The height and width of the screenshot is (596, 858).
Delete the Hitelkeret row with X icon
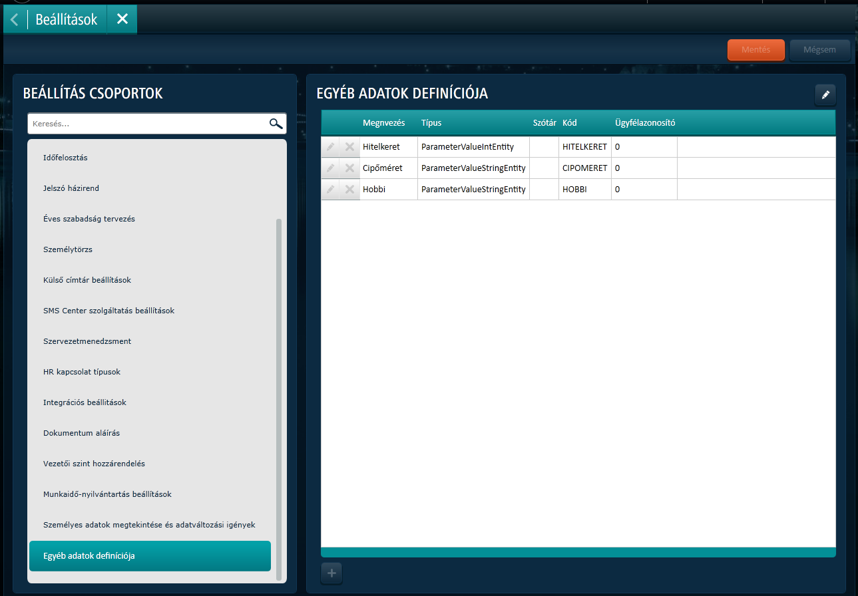click(349, 147)
